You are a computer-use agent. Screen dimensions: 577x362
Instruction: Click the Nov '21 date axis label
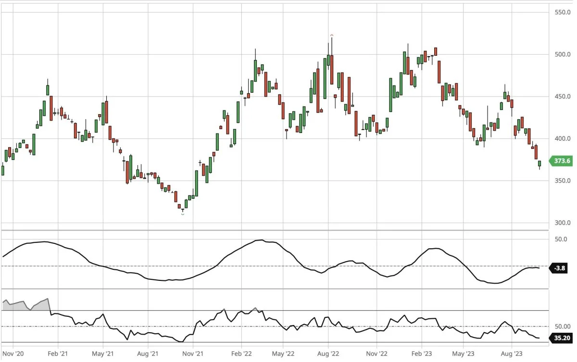(x=193, y=354)
